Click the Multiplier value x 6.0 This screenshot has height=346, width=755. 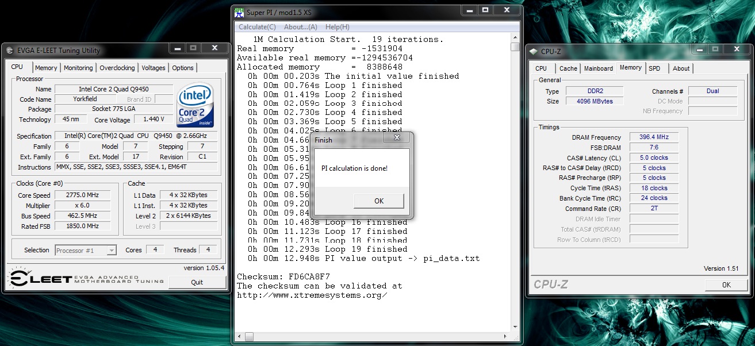pos(83,205)
